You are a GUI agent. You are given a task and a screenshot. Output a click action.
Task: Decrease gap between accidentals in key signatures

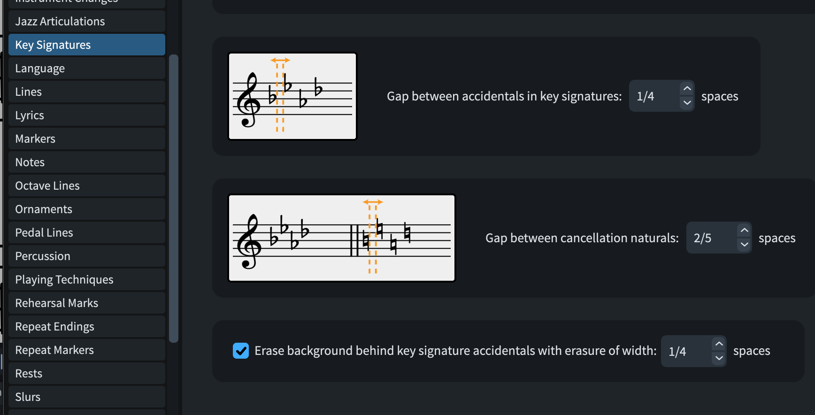tap(687, 103)
